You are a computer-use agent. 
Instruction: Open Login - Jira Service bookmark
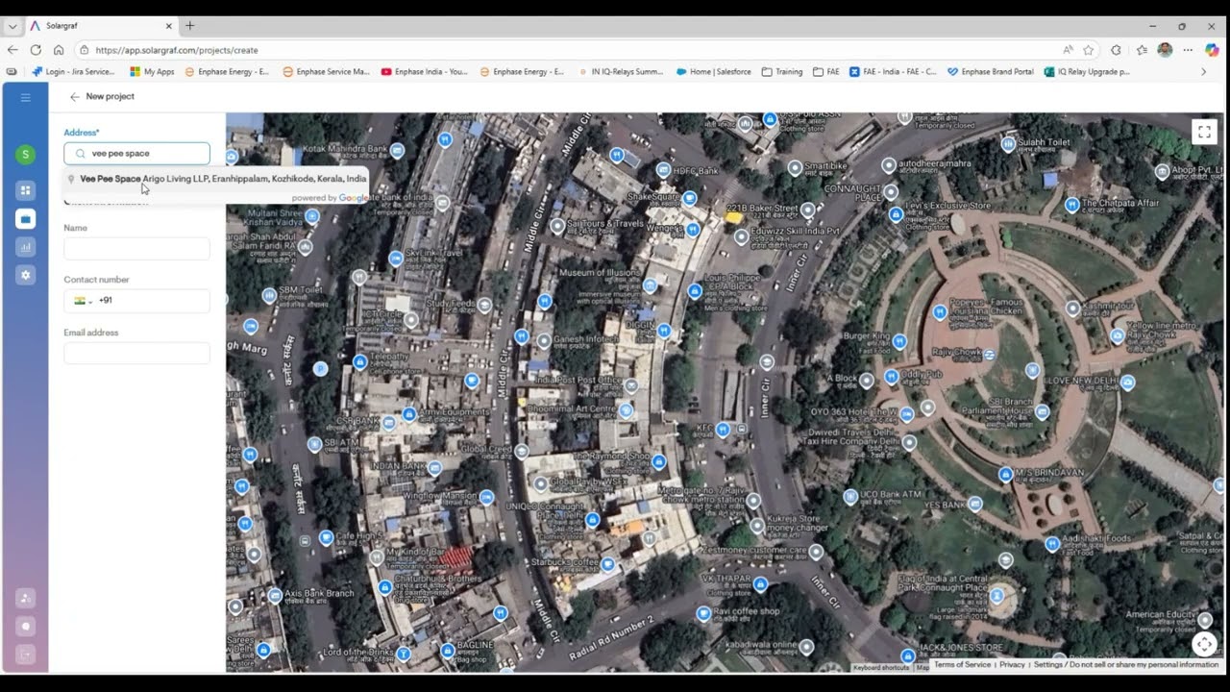coord(74,71)
